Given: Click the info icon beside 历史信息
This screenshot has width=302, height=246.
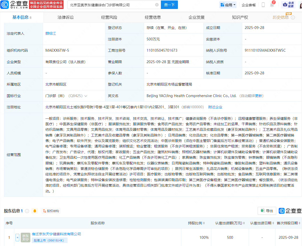Looking at the screenshot, I should (x=293, y=17).
